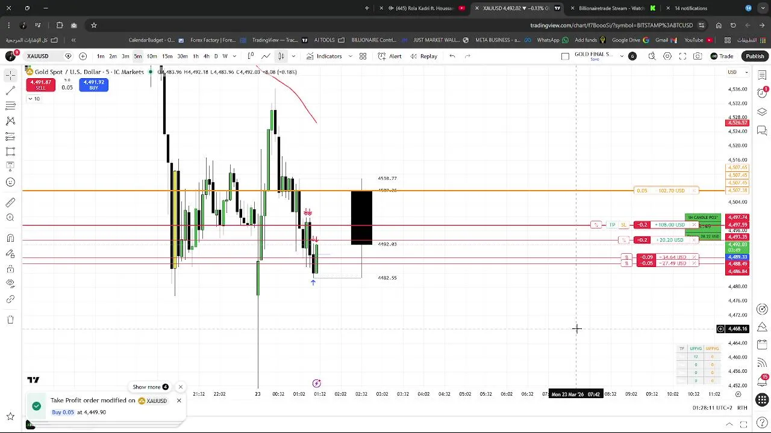Select the 15m timeframe
771x433 pixels.
click(x=167, y=56)
